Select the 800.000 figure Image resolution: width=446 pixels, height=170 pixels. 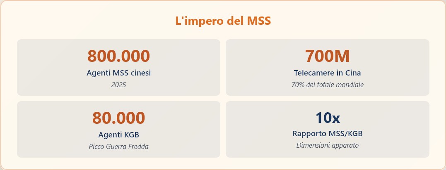[x=118, y=56]
